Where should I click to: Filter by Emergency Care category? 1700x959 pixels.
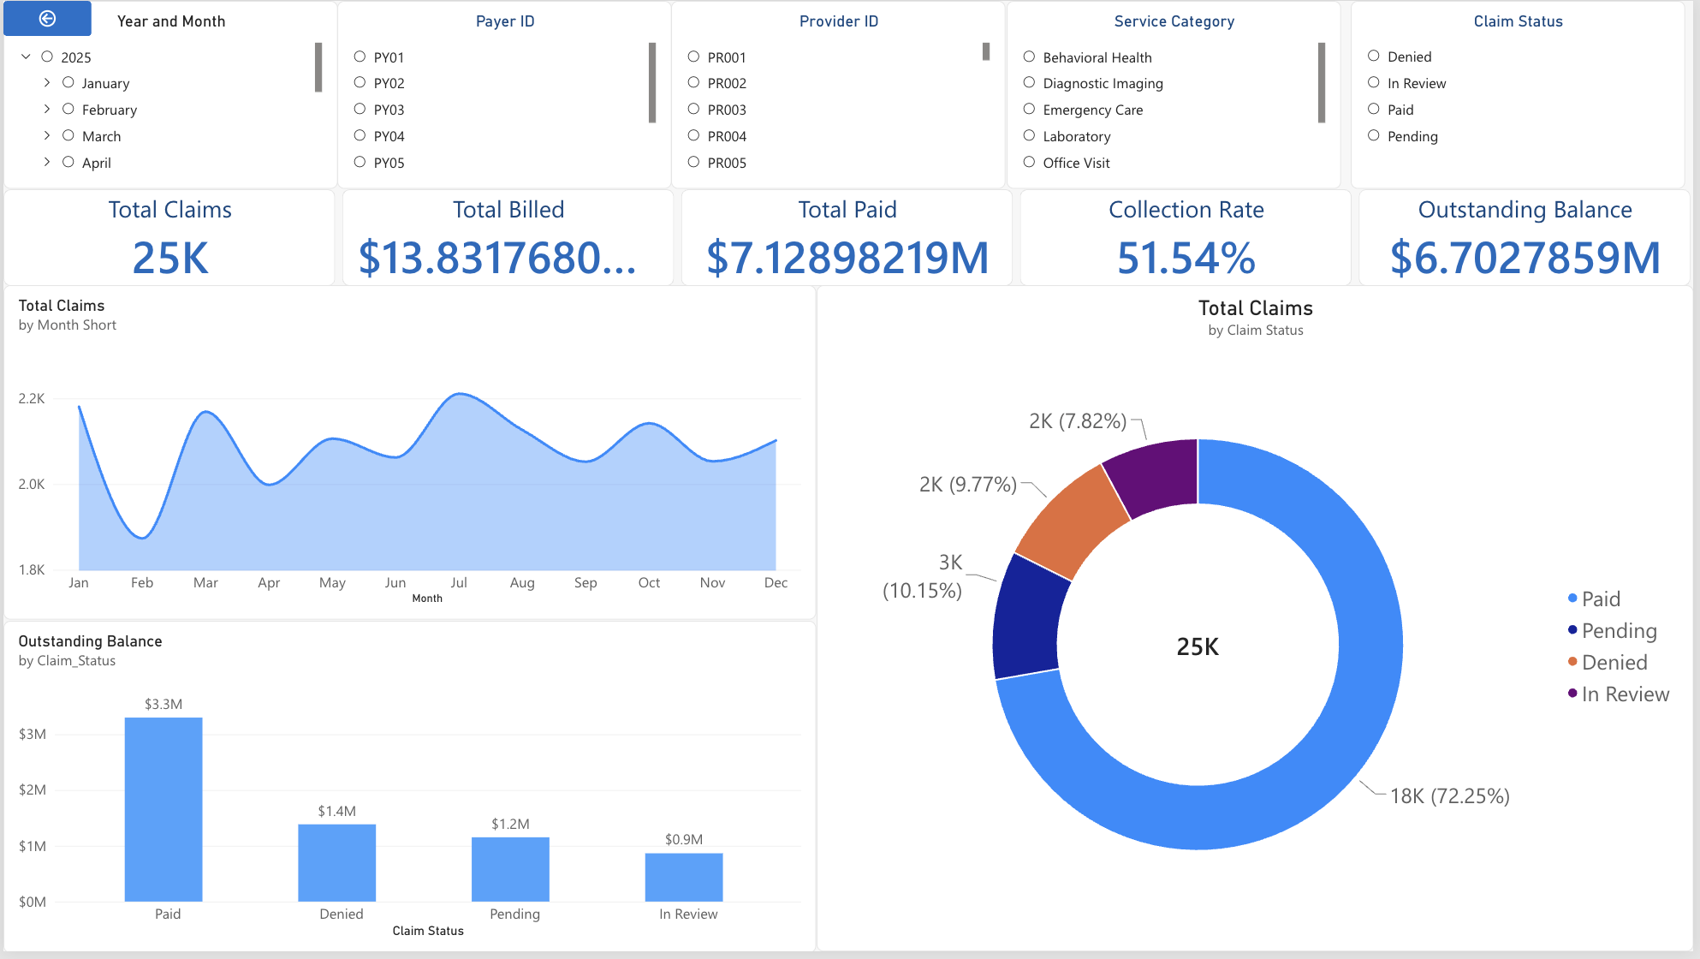tap(1029, 109)
